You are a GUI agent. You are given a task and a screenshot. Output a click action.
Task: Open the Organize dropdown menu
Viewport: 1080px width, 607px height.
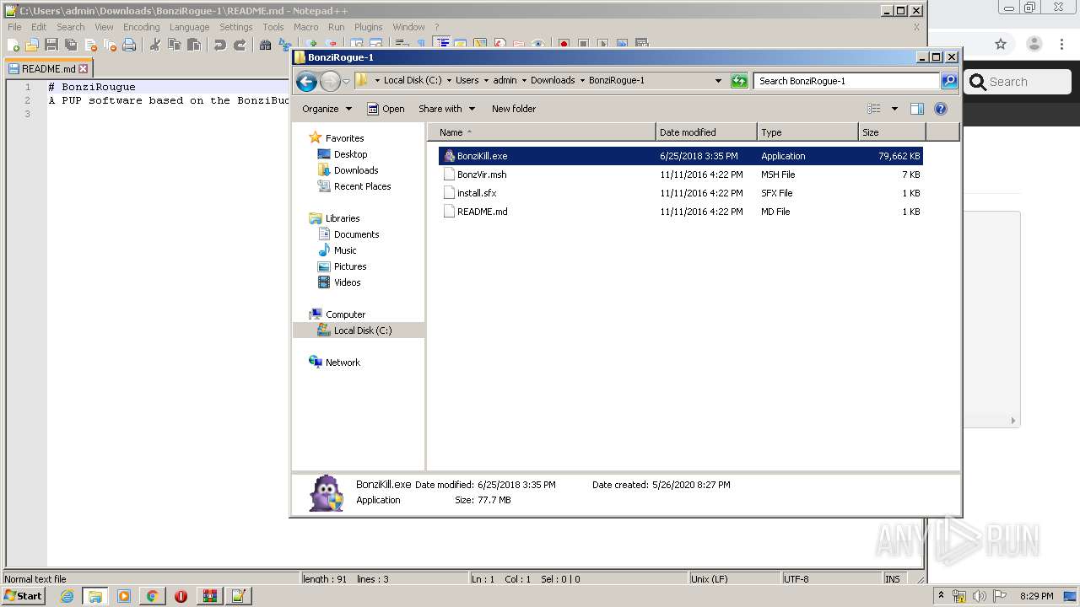coord(327,109)
